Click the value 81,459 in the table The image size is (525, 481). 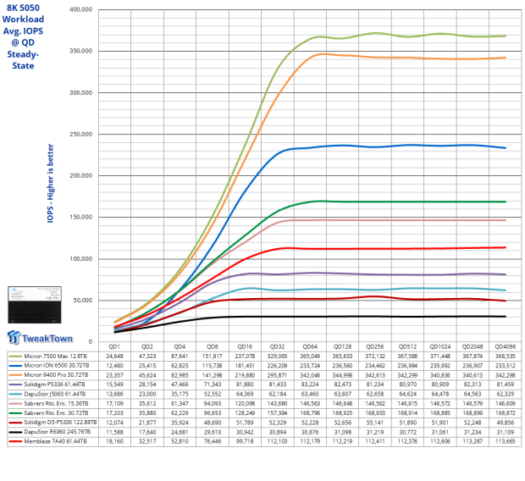[x=506, y=384]
